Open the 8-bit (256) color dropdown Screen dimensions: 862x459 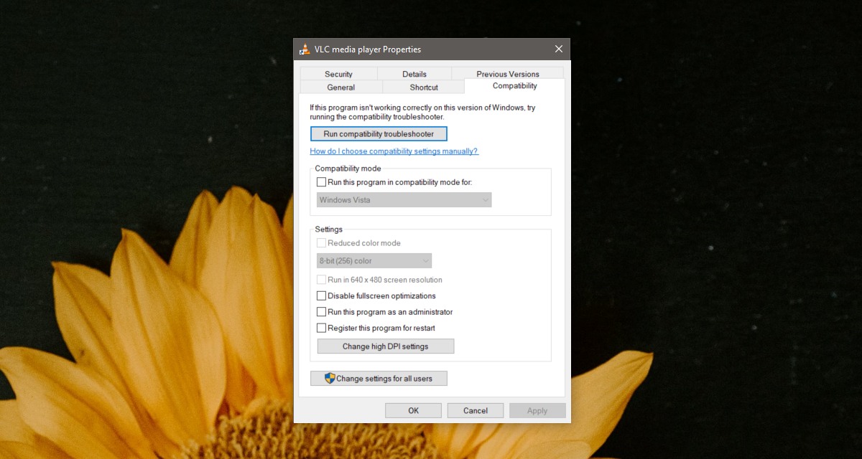point(374,261)
